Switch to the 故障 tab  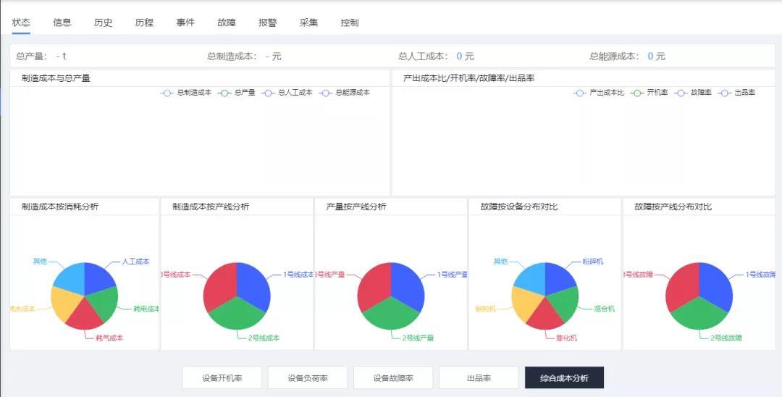(x=227, y=22)
